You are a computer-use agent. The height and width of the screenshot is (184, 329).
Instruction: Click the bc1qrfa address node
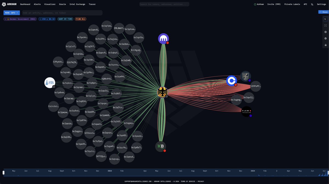point(139,38)
